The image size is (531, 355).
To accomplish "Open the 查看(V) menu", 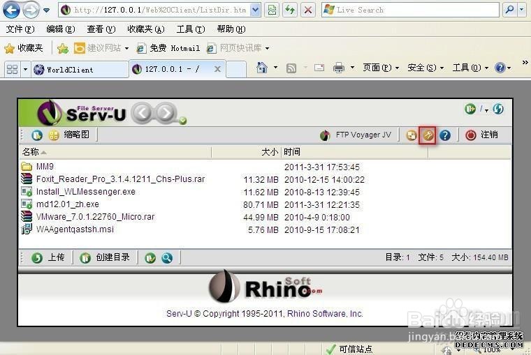I will tap(101, 29).
